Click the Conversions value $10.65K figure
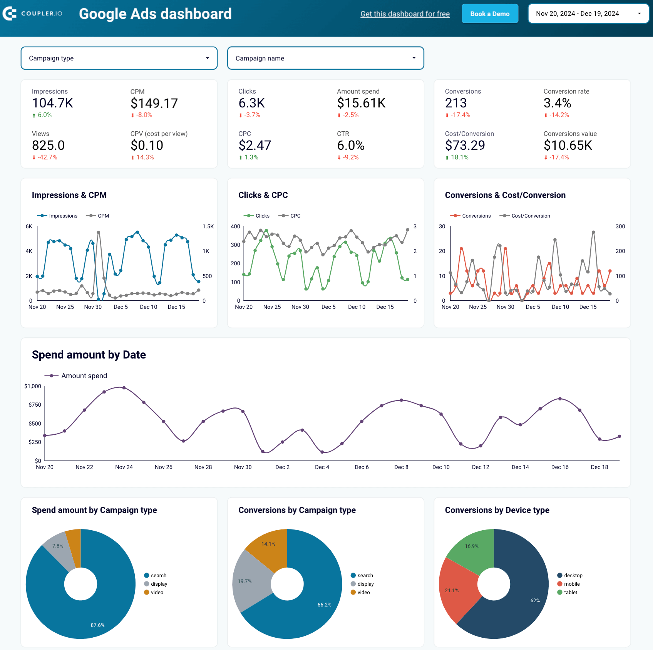The height and width of the screenshot is (650, 653). click(x=568, y=146)
